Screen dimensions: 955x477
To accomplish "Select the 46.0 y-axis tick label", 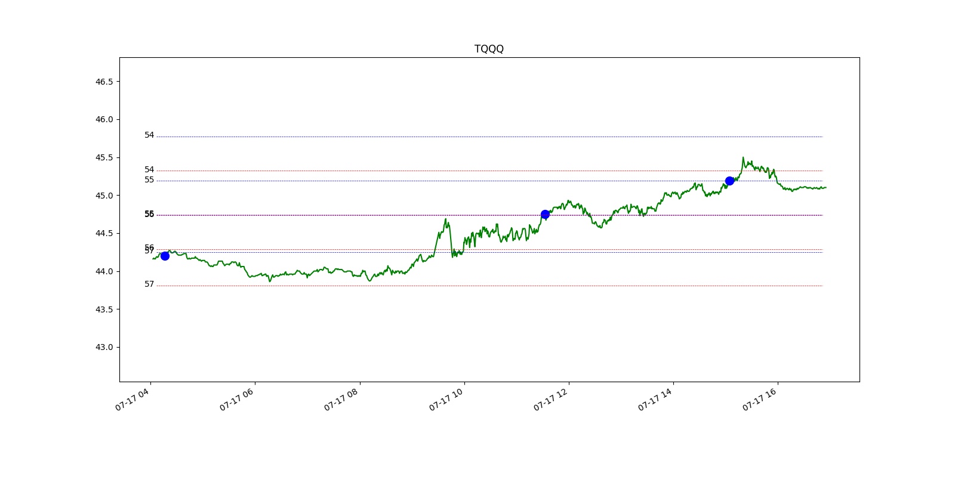I will click(104, 119).
